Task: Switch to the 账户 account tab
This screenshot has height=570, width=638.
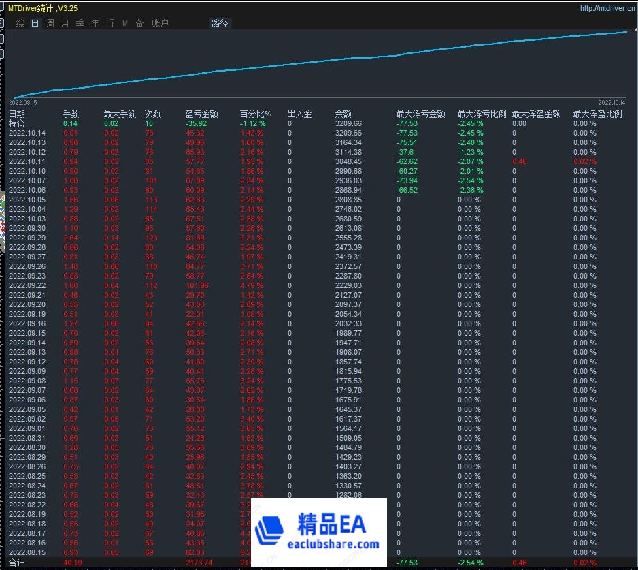Action: [x=160, y=23]
